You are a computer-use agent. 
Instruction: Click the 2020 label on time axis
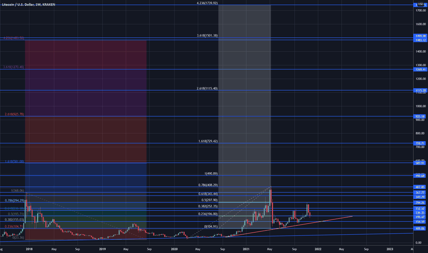point(174,249)
